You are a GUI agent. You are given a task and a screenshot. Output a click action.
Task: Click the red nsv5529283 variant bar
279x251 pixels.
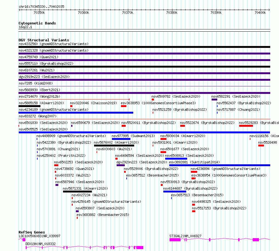point(246,126)
